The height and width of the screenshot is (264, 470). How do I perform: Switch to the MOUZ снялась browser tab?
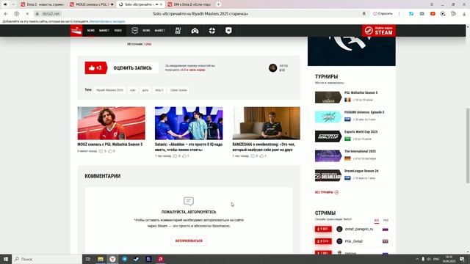pyautogui.click(x=91, y=4)
